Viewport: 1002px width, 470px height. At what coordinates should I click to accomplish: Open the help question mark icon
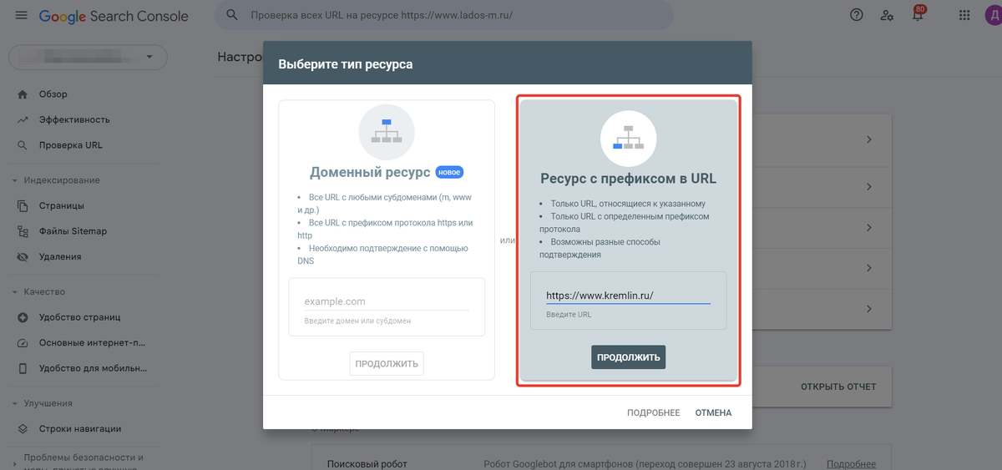(x=856, y=15)
